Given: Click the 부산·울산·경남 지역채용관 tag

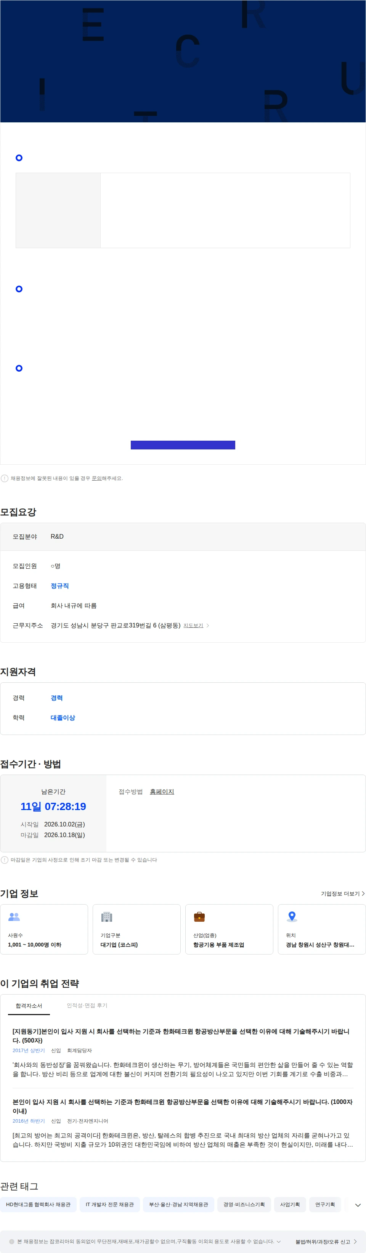Looking at the screenshot, I should pos(178,1204).
